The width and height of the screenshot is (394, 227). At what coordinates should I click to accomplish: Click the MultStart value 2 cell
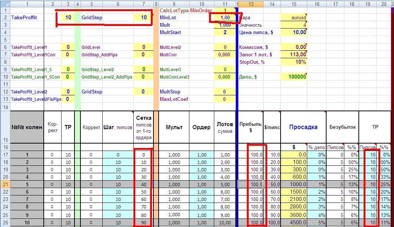225,32
